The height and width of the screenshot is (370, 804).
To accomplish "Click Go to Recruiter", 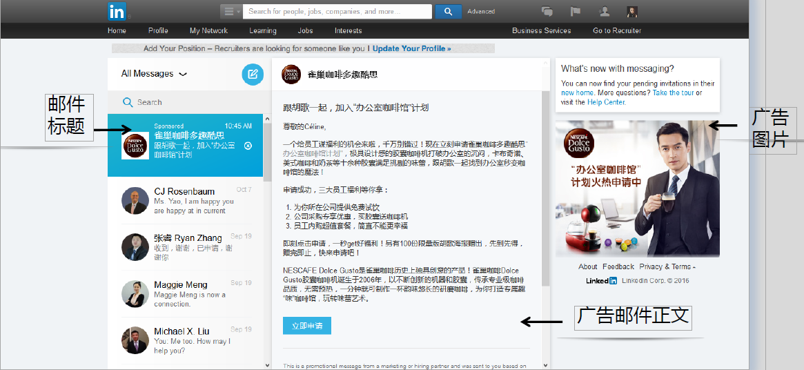I will tap(617, 31).
